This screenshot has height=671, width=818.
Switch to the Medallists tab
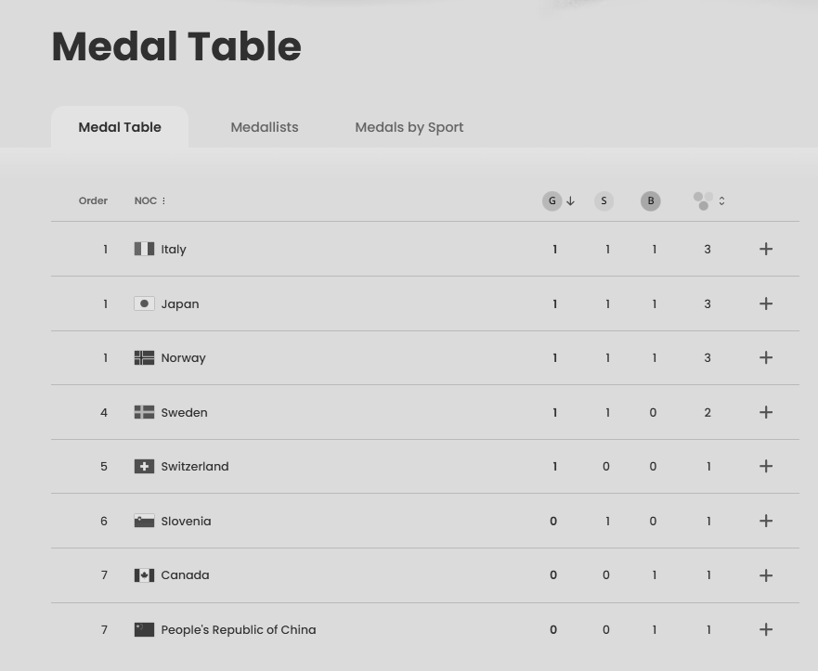265,127
